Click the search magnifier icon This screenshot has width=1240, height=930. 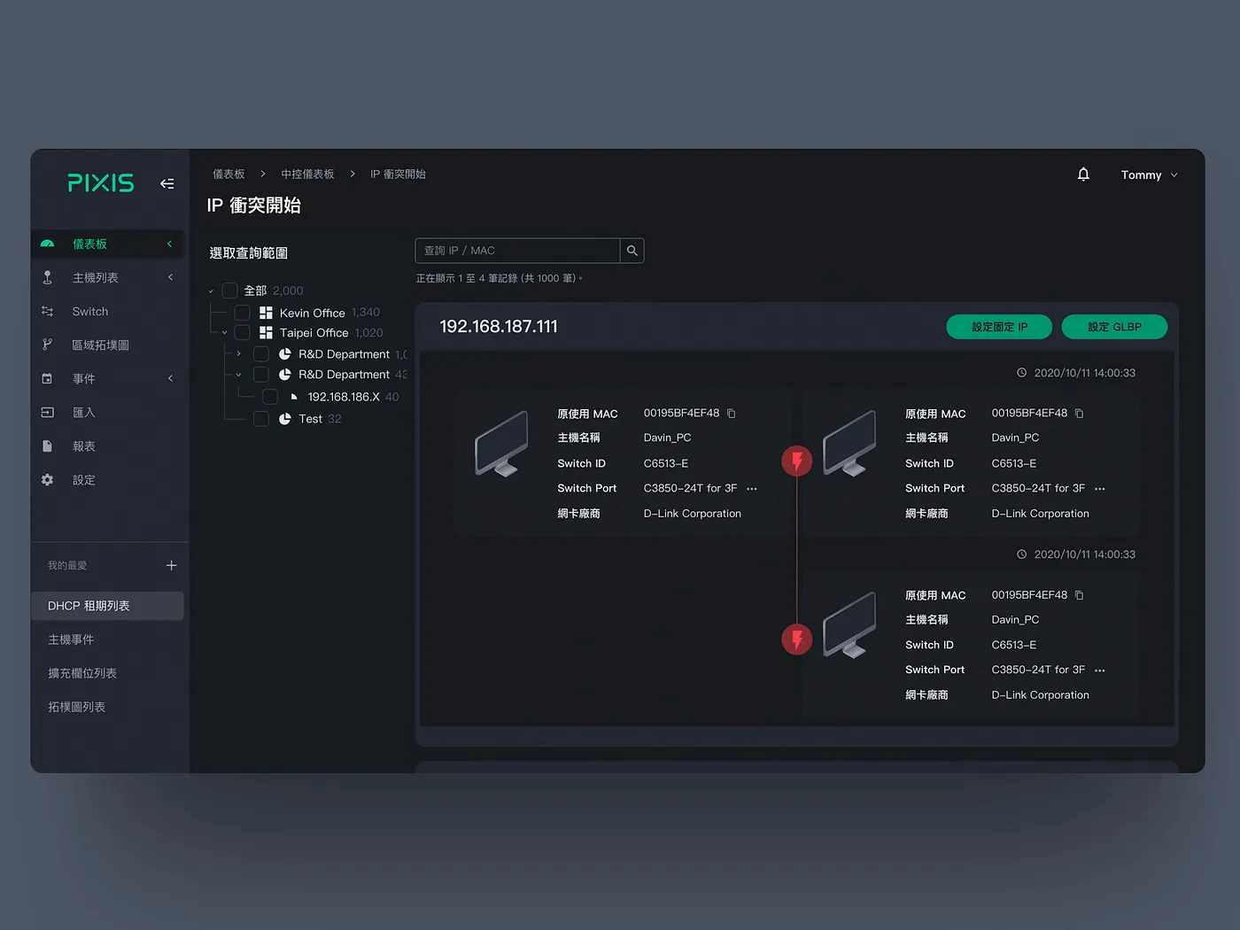tap(632, 251)
